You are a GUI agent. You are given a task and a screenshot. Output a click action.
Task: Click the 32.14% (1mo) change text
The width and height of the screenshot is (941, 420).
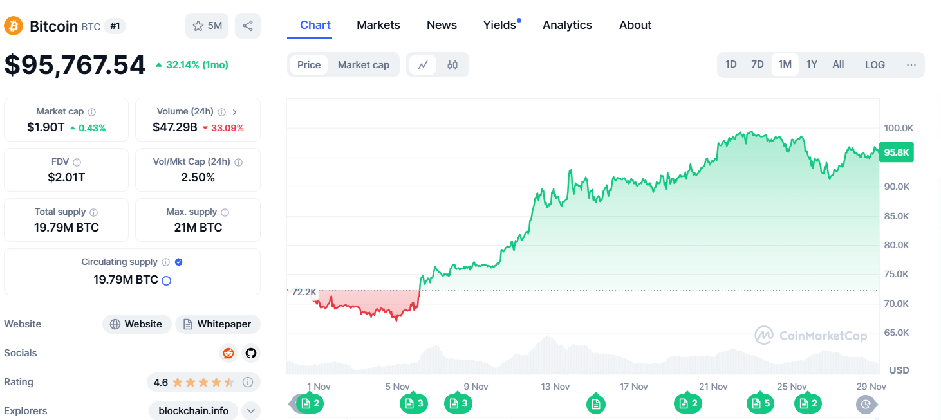coord(192,65)
